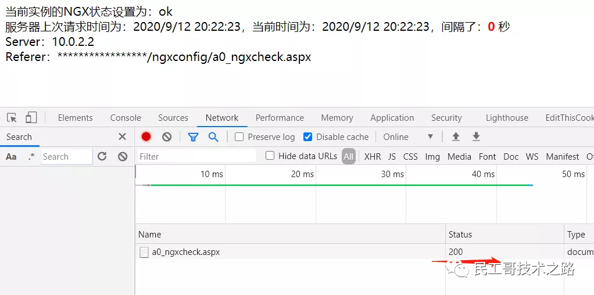Clear the network log icon
The height and width of the screenshot is (295, 594).
tap(167, 136)
